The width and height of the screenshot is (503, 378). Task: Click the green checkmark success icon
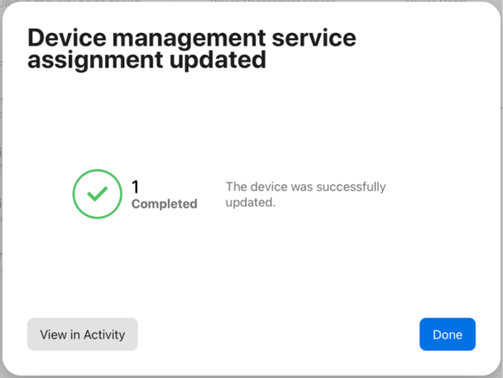pyautogui.click(x=98, y=194)
